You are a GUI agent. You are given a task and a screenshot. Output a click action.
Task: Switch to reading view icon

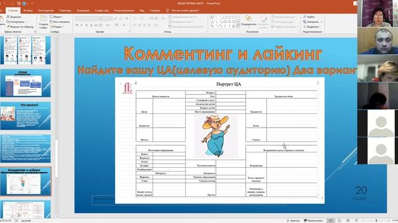pos(348,221)
